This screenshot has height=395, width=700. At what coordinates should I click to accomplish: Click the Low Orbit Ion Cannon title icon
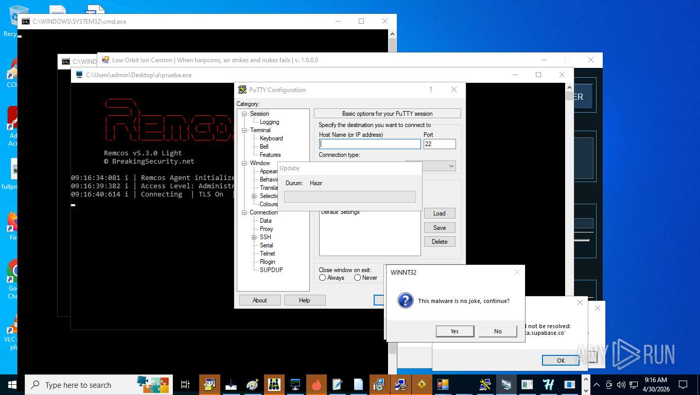(106, 60)
